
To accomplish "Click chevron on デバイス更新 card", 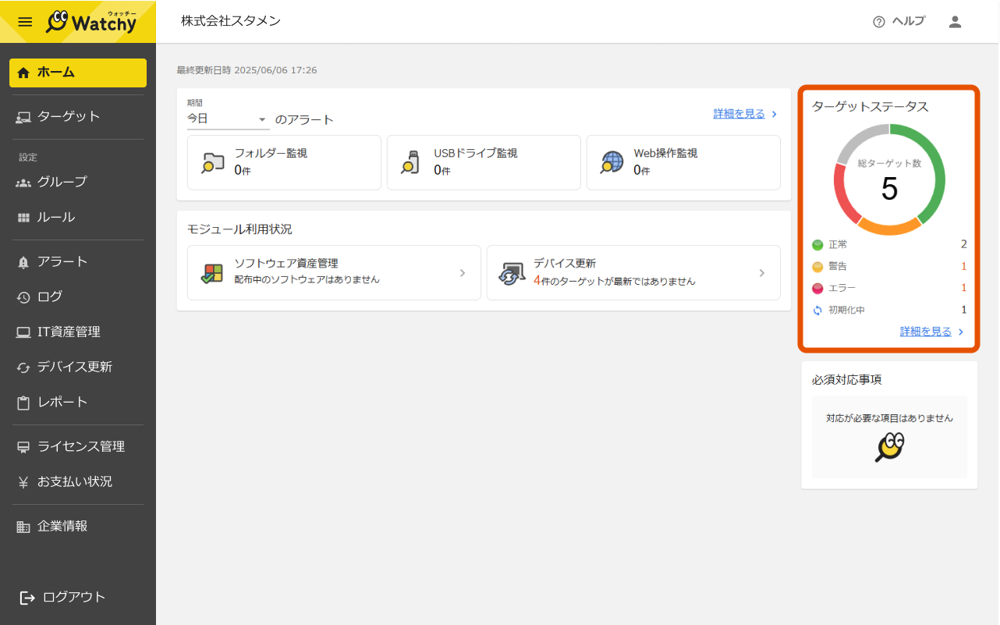I will (x=762, y=273).
